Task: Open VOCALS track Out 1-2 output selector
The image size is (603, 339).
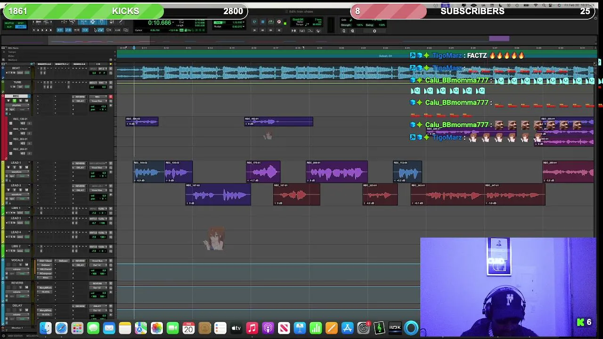Action: click(x=98, y=265)
